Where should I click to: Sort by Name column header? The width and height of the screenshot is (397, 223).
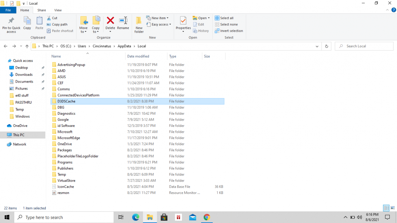pos(88,56)
